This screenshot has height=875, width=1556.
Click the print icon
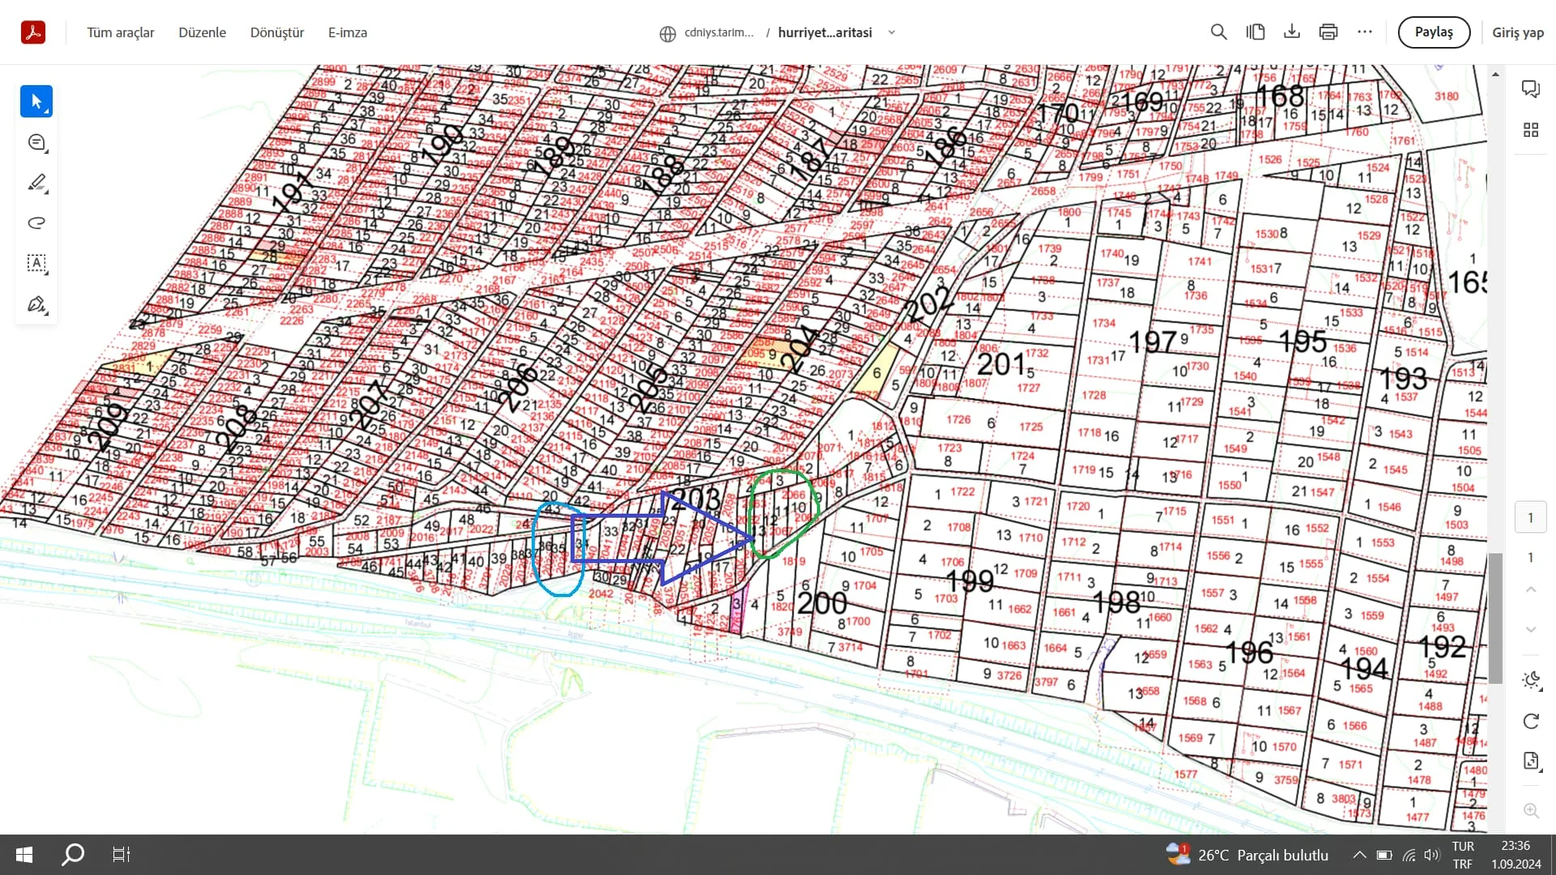[1328, 32]
